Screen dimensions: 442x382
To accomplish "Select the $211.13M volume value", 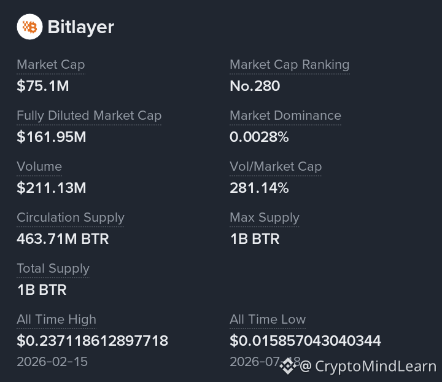I will click(52, 188).
